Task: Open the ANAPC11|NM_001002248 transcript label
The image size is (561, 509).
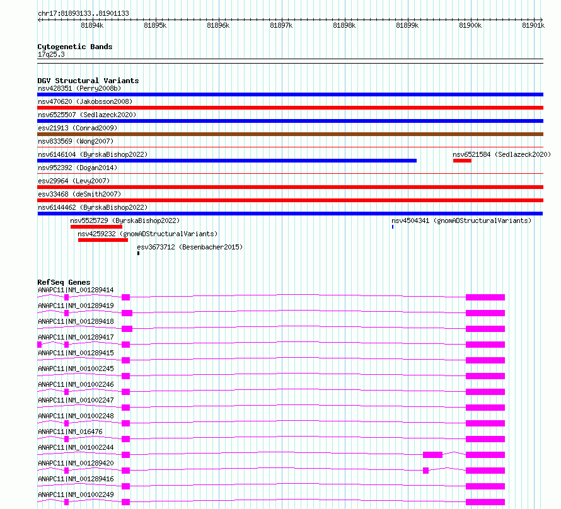Action: 76,416
